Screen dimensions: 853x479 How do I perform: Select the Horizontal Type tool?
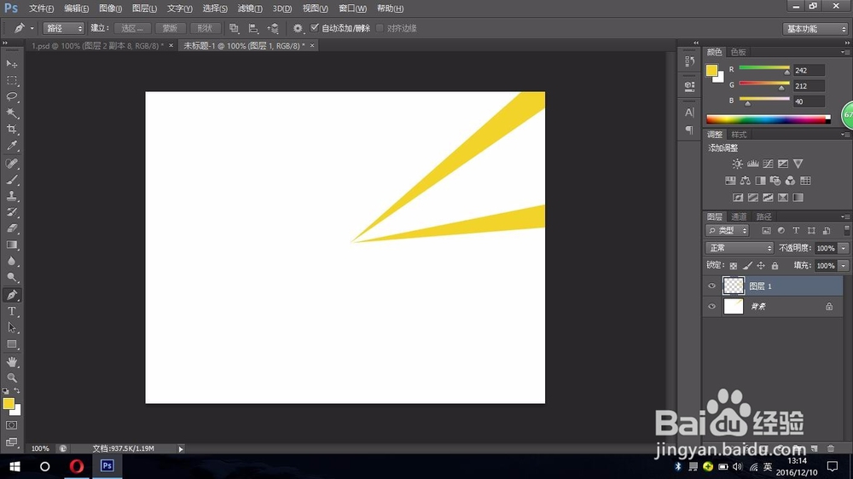click(12, 312)
